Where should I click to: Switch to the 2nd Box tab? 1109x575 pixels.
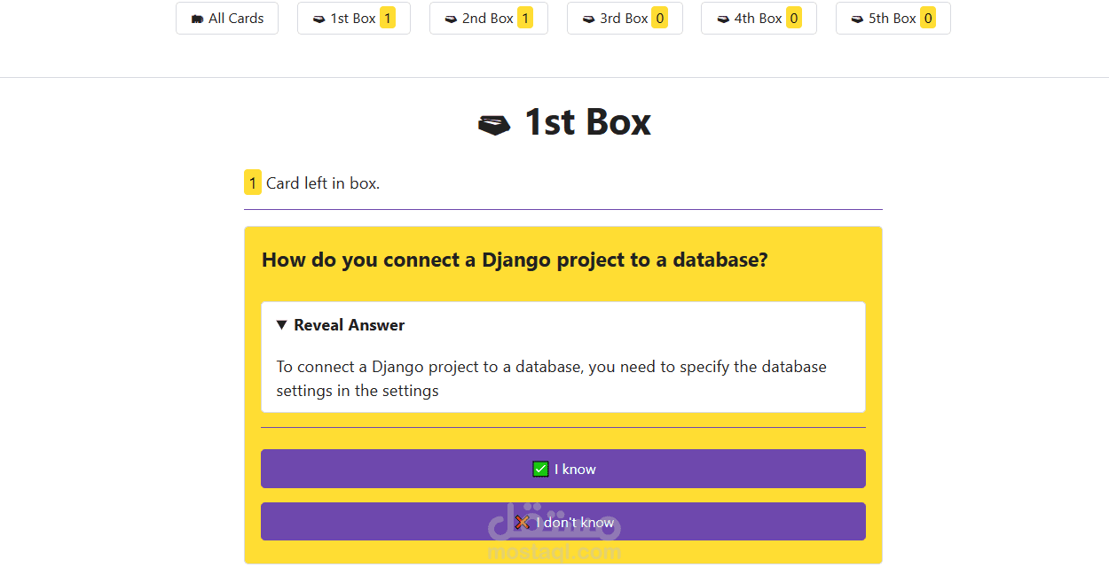[487, 19]
